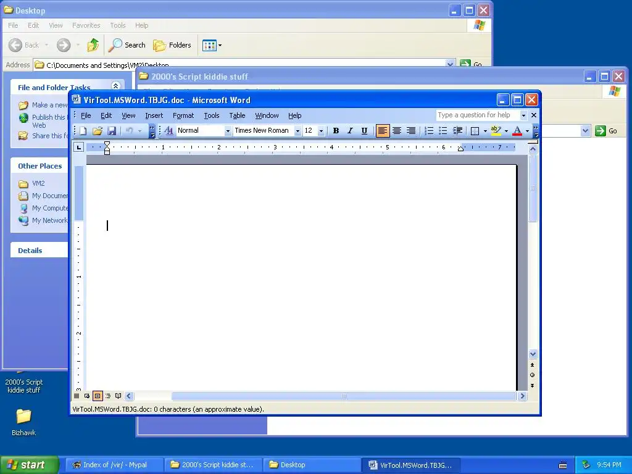Select Center alignment button
This screenshot has height=474, width=632.
(397, 131)
